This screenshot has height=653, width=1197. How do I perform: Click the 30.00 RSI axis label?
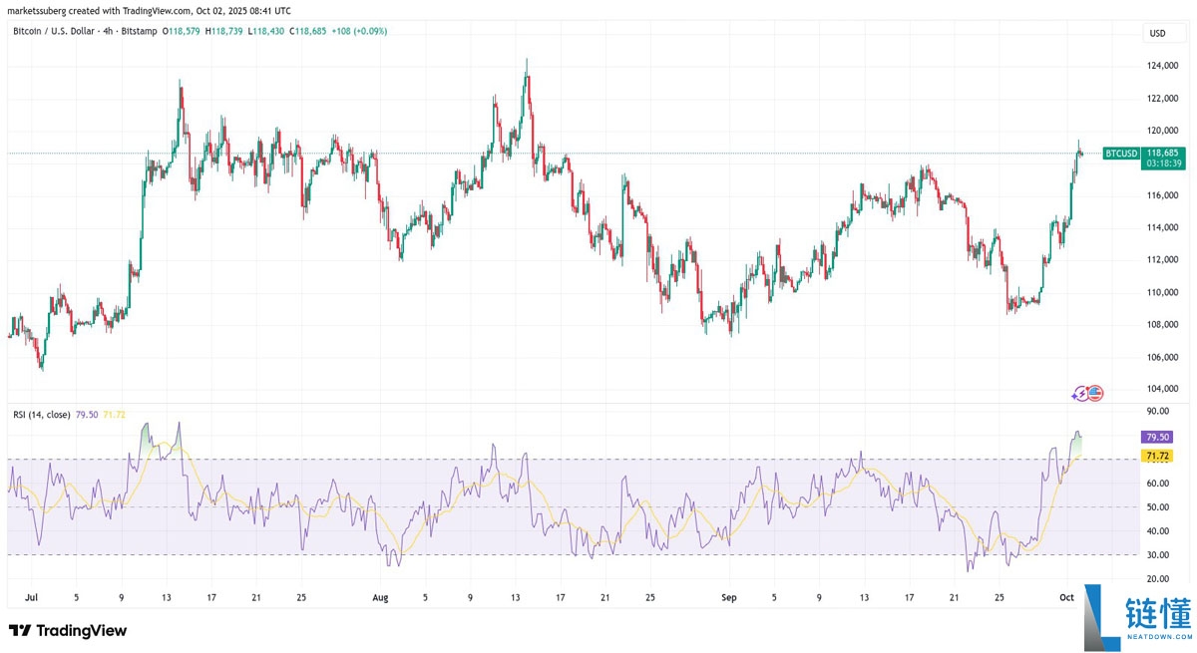1158,555
